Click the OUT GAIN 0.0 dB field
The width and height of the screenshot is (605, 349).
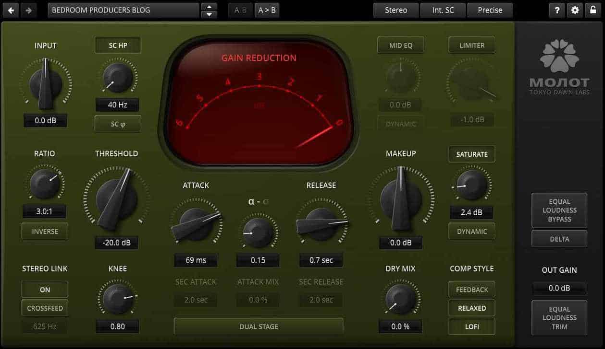click(x=559, y=288)
